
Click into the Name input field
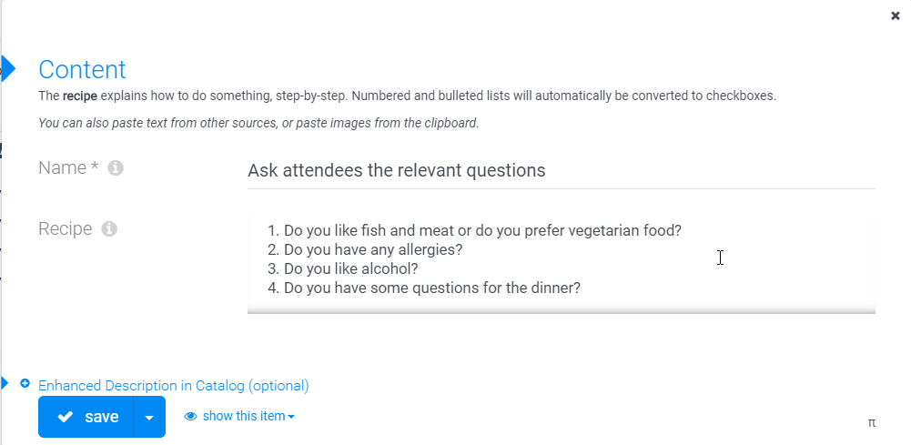pyautogui.click(x=562, y=170)
